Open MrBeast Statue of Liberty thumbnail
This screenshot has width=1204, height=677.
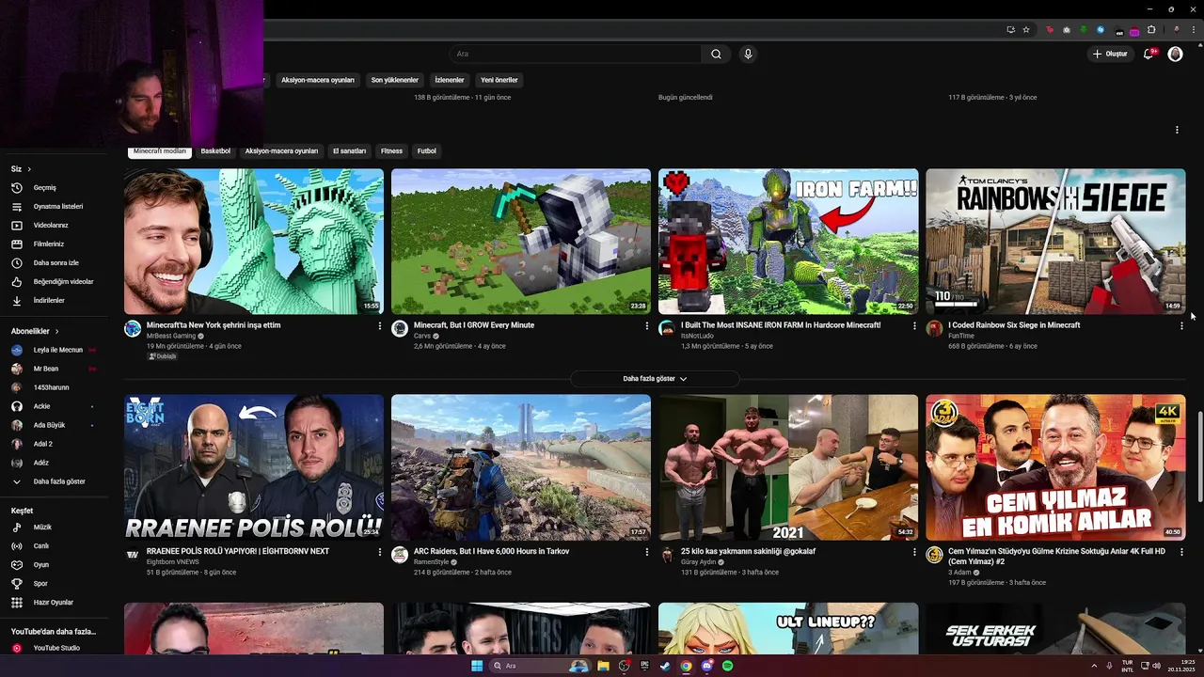pos(254,242)
